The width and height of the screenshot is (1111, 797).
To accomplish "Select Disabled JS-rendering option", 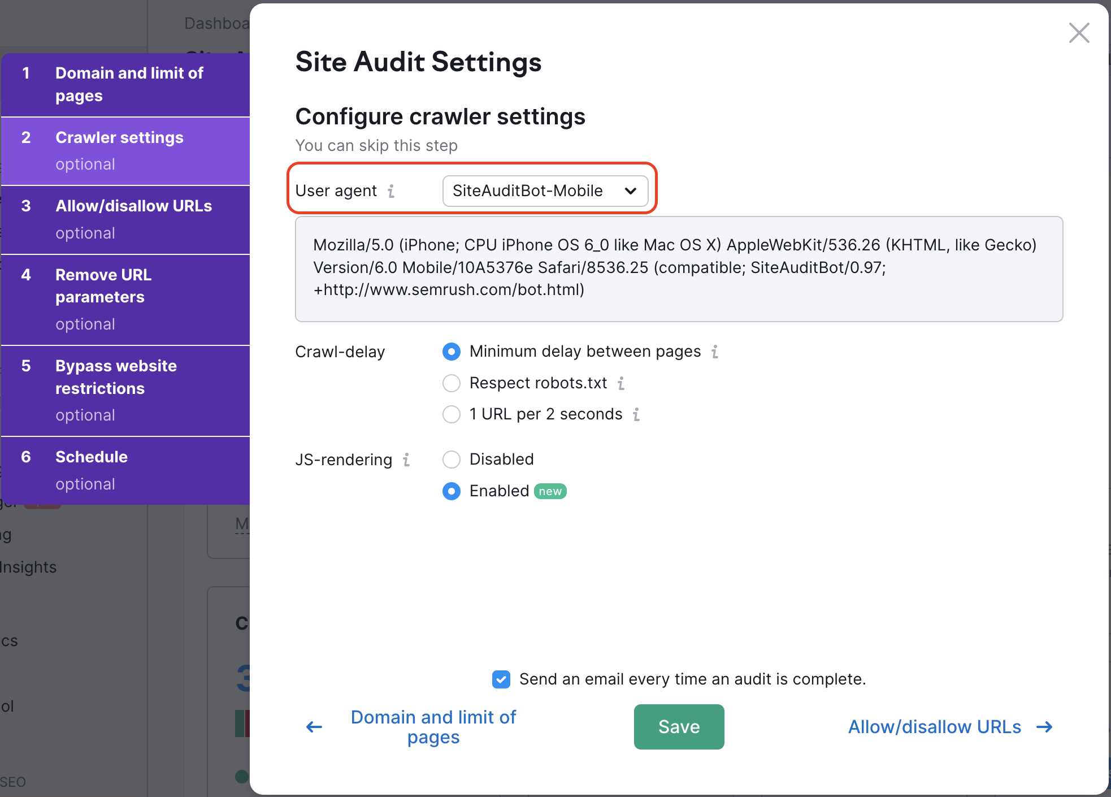I will click(x=452, y=460).
